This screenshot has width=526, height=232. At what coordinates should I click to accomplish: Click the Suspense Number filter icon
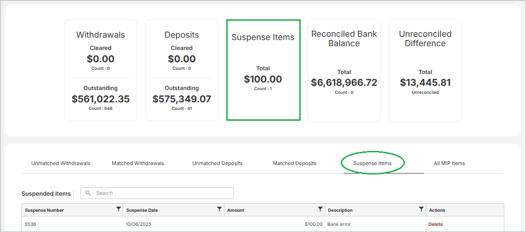pyautogui.click(x=118, y=209)
